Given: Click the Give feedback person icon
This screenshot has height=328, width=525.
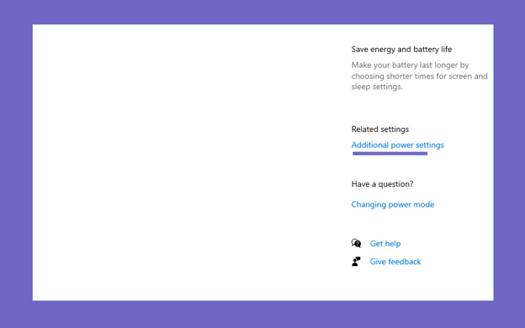Looking at the screenshot, I should tap(356, 261).
